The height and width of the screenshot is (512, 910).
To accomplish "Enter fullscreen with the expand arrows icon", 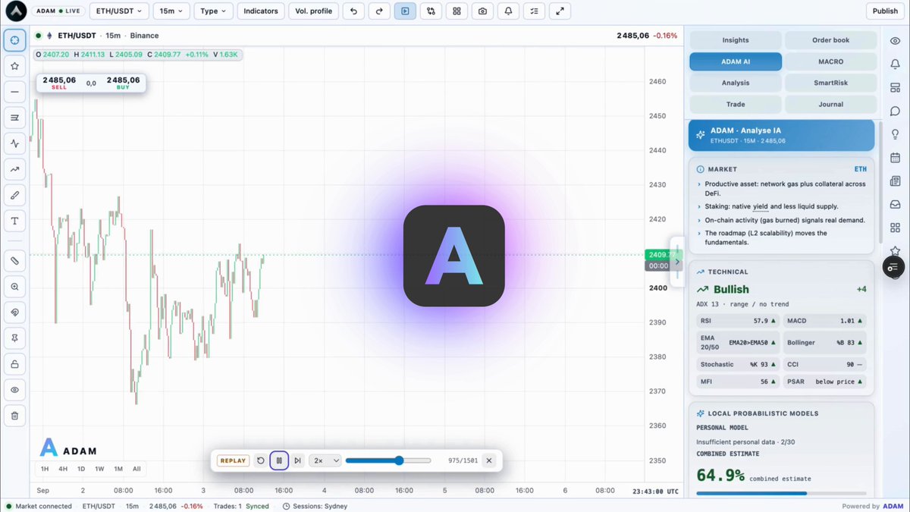I will point(560,11).
